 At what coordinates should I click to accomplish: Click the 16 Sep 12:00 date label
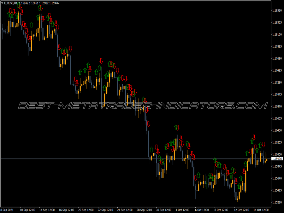click(x=66, y=210)
